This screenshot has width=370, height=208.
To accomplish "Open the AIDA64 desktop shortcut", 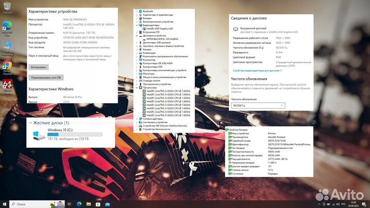I will (x=7, y=87).
